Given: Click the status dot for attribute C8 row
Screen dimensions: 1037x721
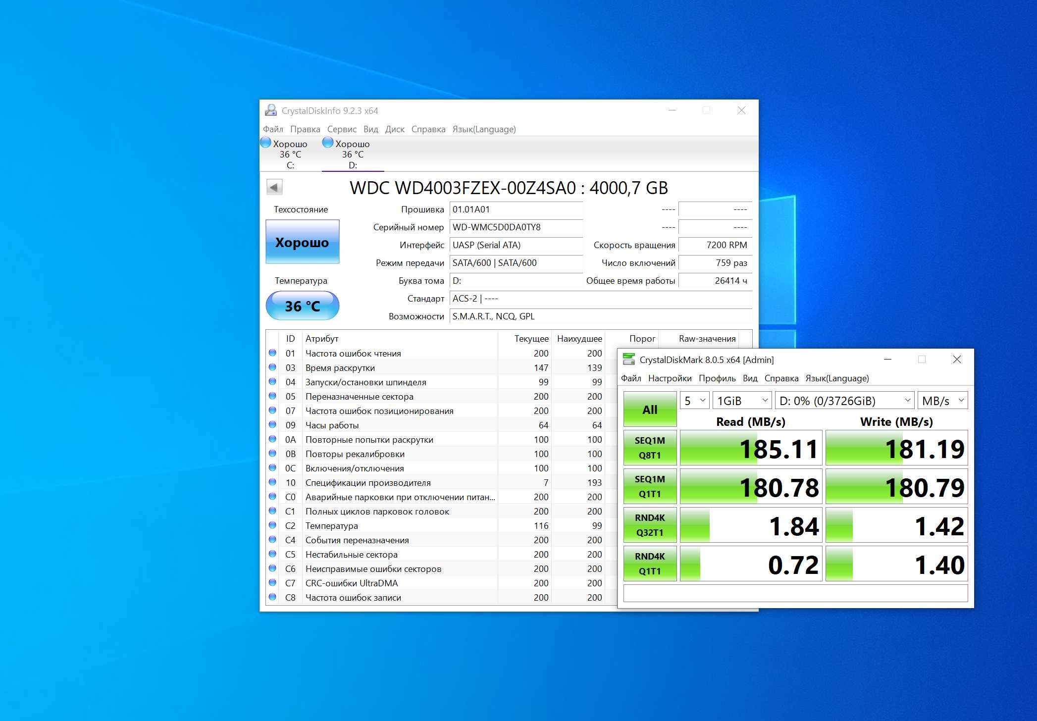Looking at the screenshot, I should tap(272, 597).
